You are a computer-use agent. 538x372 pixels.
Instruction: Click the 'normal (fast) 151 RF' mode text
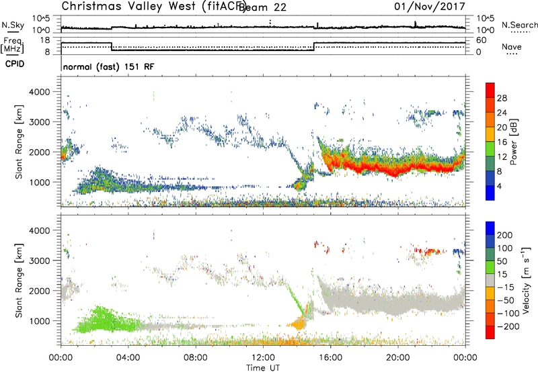pos(109,66)
